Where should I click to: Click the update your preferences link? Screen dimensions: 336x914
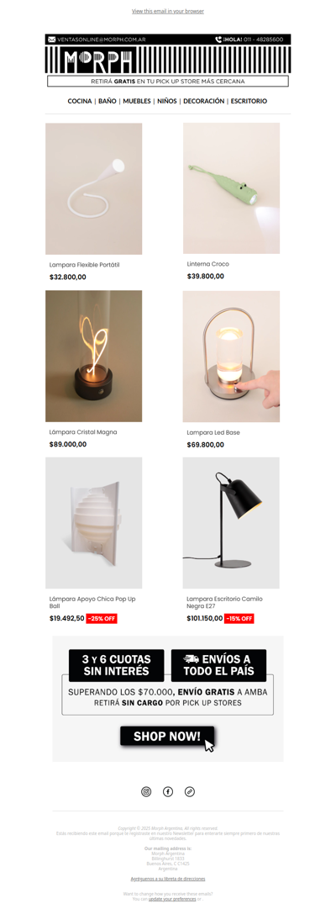click(x=172, y=900)
